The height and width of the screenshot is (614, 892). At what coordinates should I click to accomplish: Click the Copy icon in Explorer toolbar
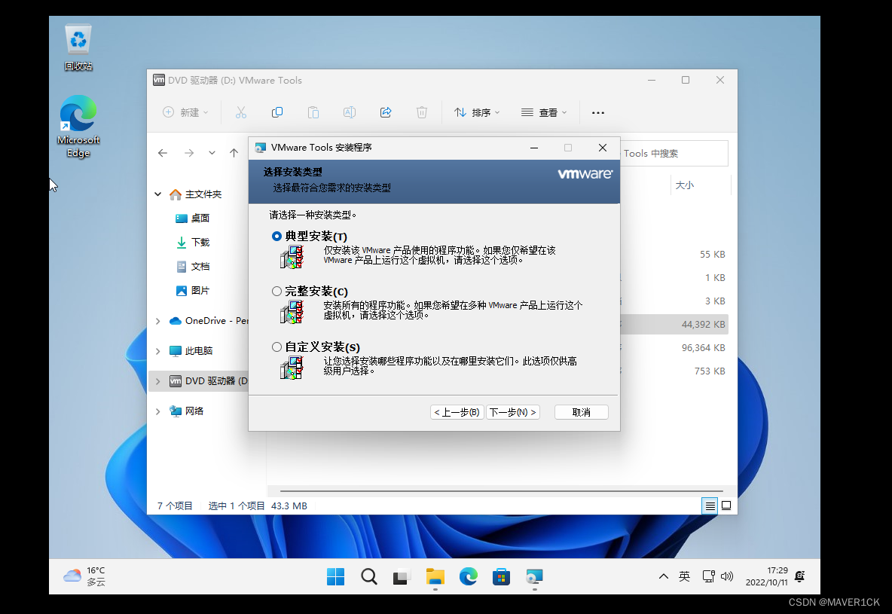click(x=277, y=113)
